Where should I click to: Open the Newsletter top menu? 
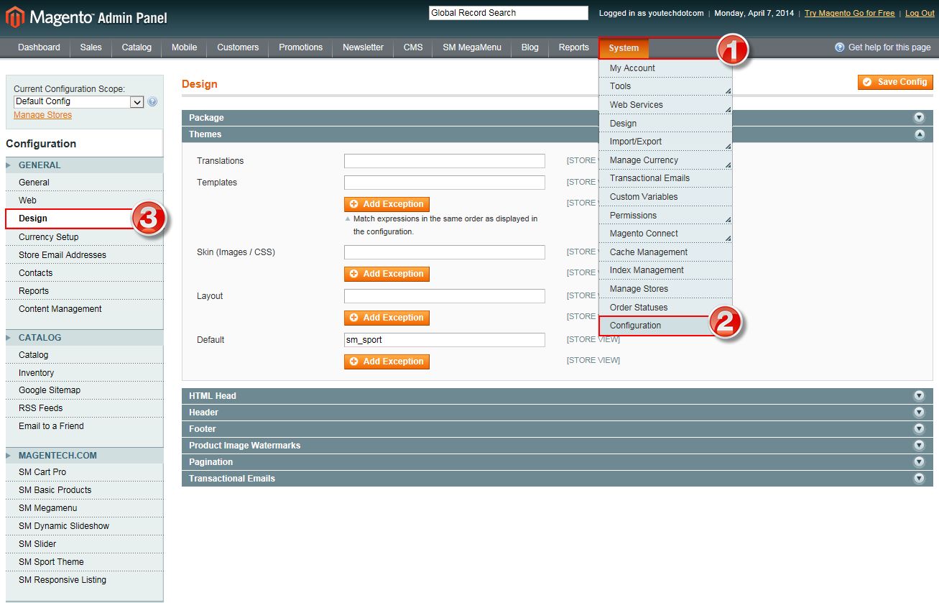coord(363,47)
